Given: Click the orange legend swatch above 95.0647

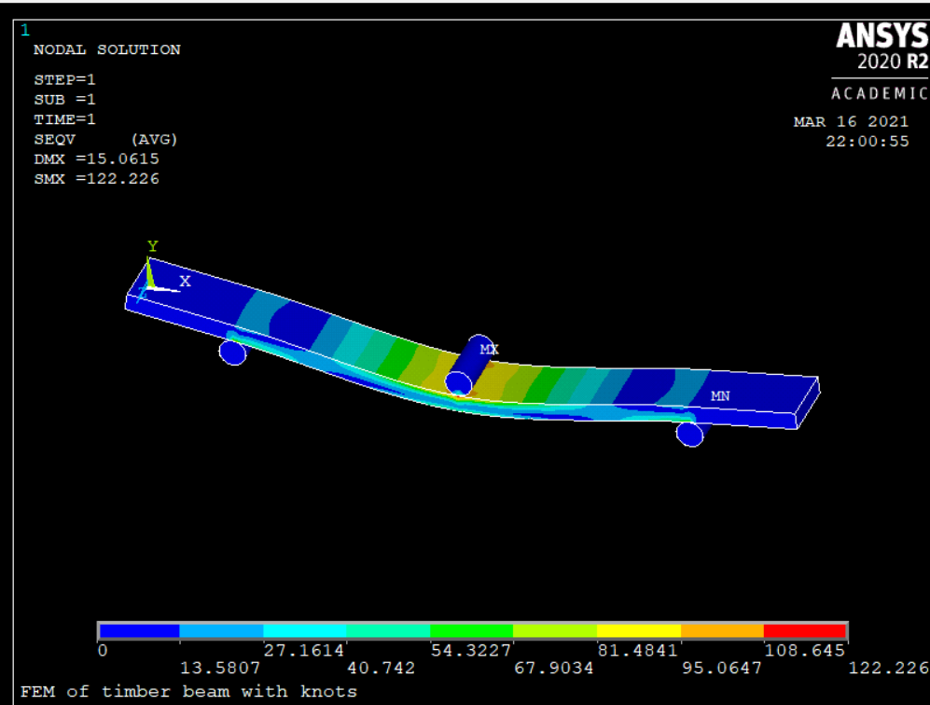Looking at the screenshot, I should [x=722, y=631].
